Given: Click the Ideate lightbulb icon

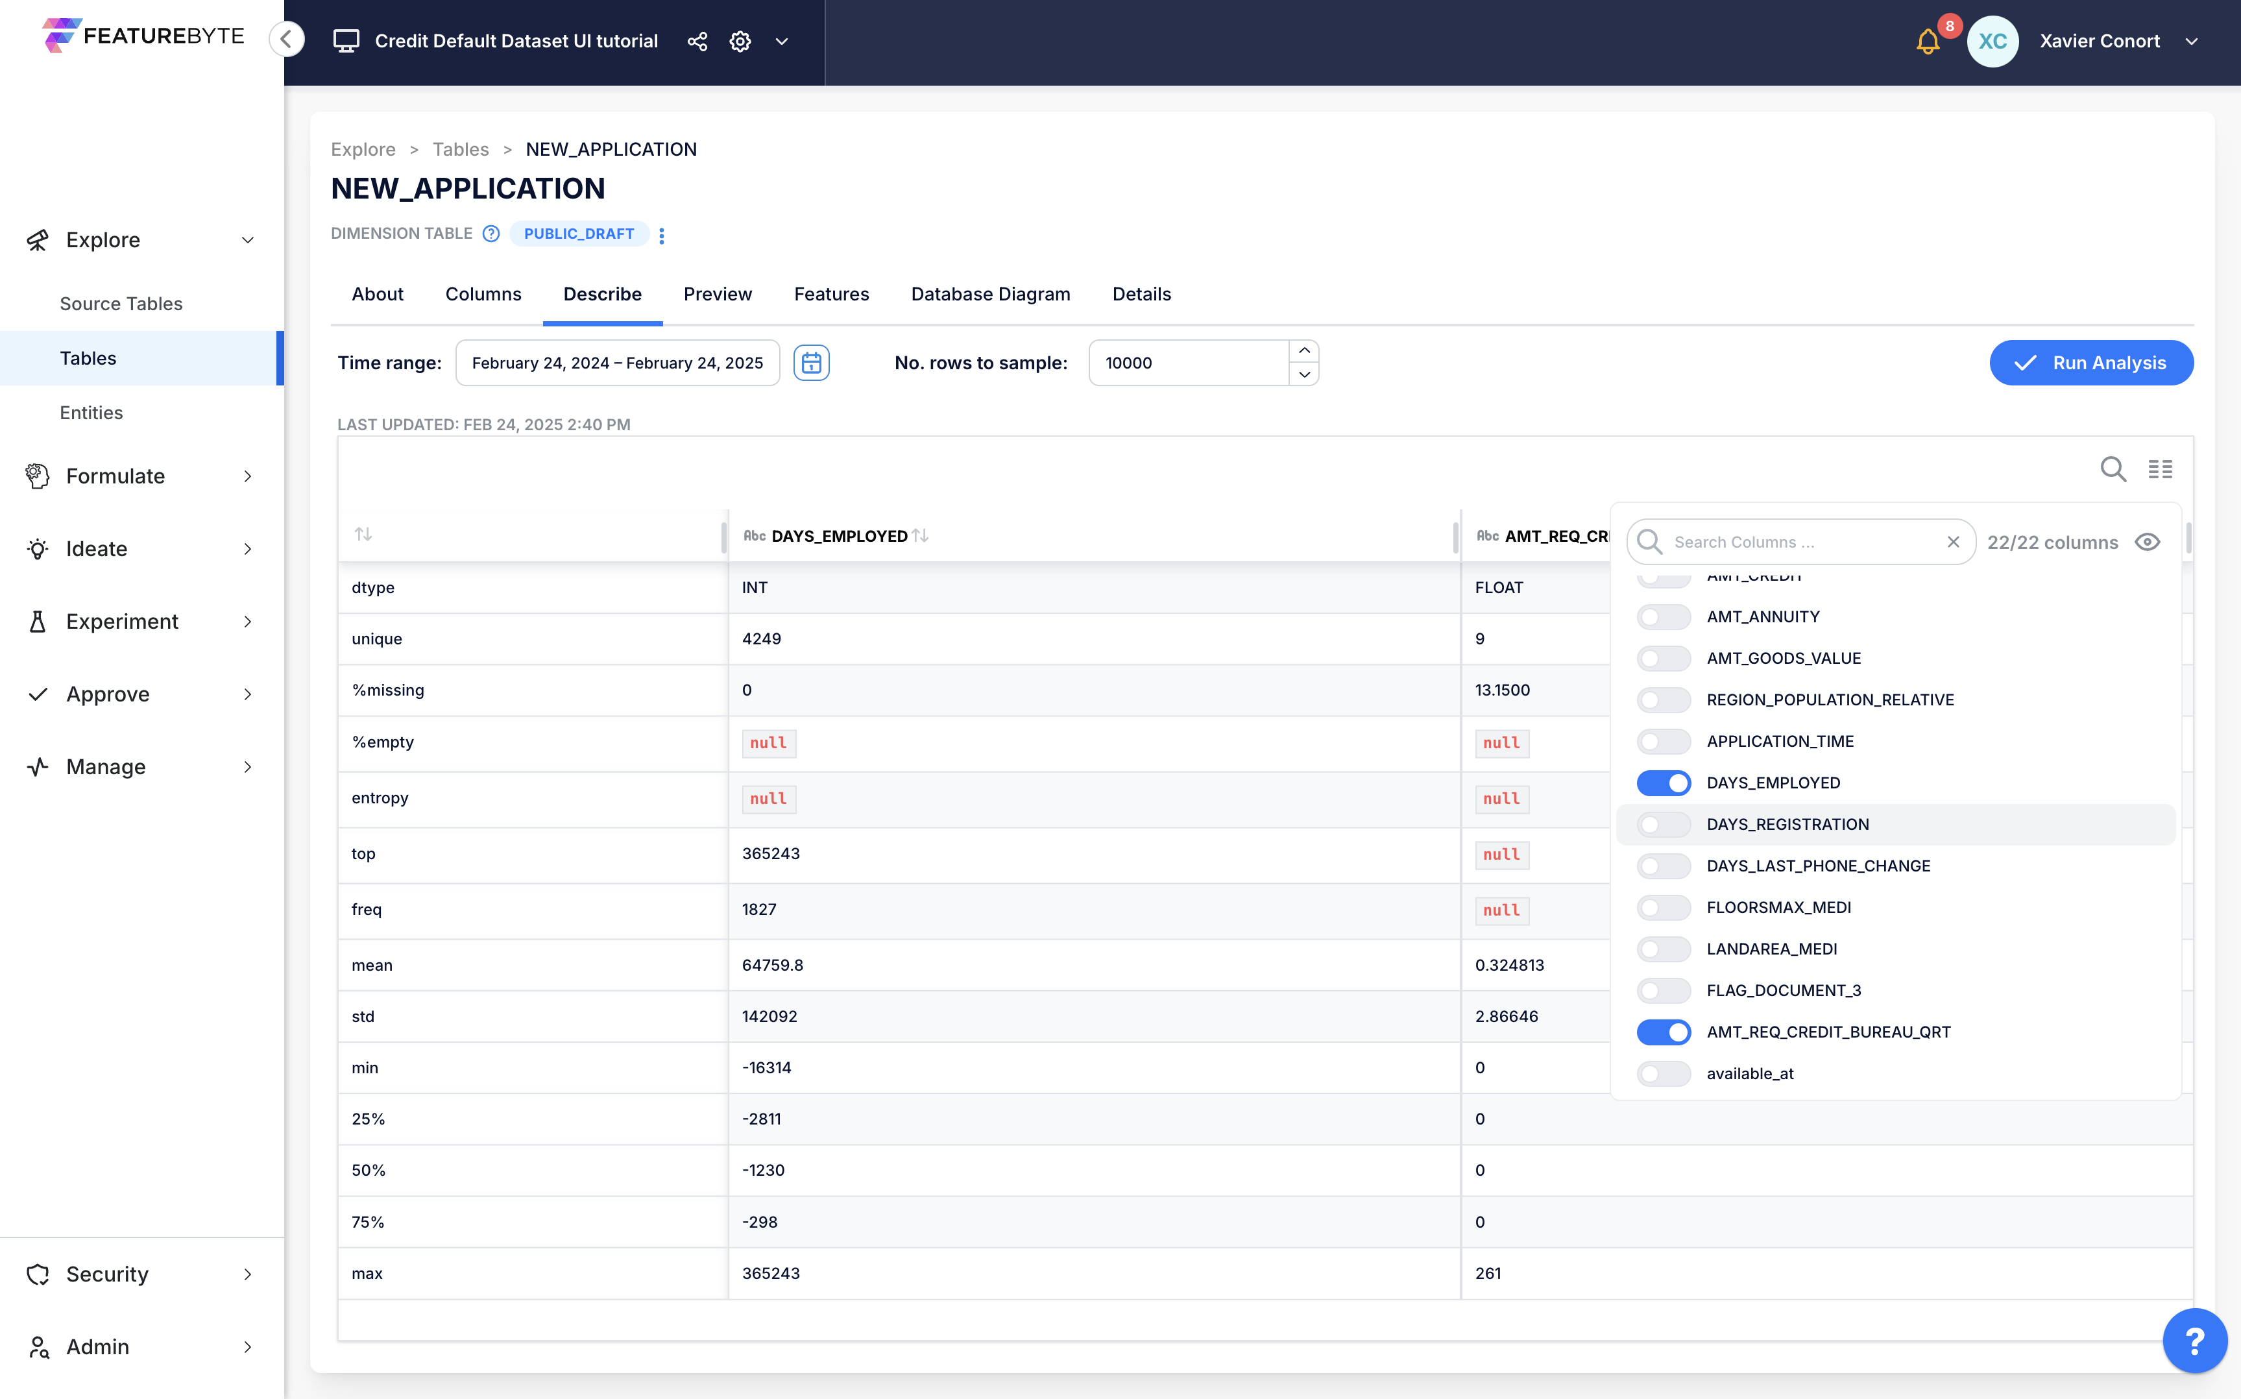Looking at the screenshot, I should (x=37, y=549).
